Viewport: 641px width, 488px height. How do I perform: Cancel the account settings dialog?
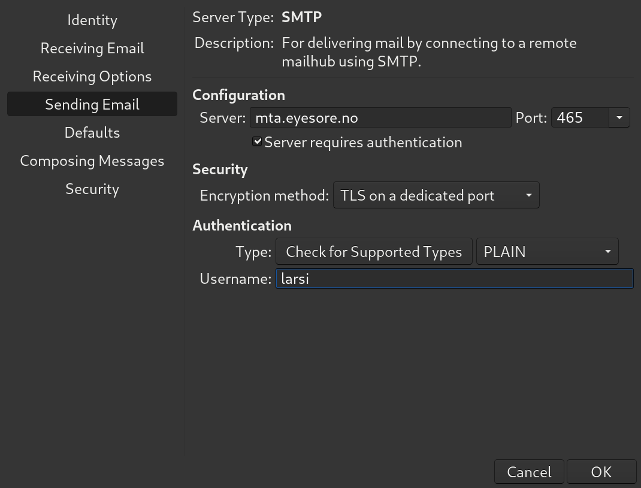point(529,472)
